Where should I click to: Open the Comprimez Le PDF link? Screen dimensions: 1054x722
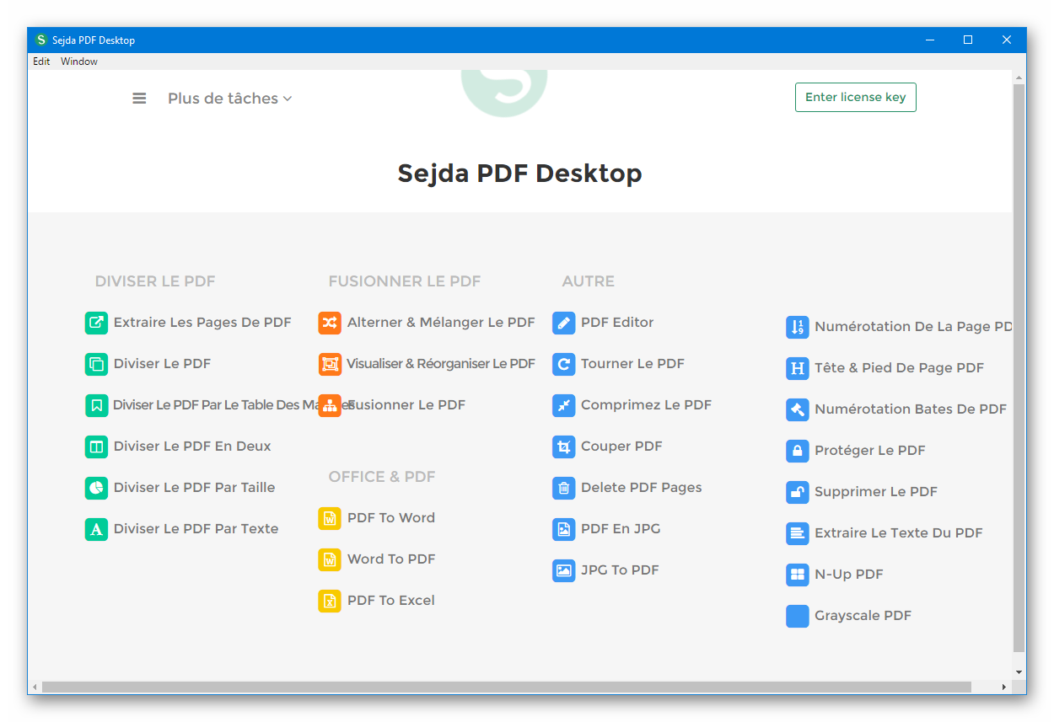coord(646,405)
